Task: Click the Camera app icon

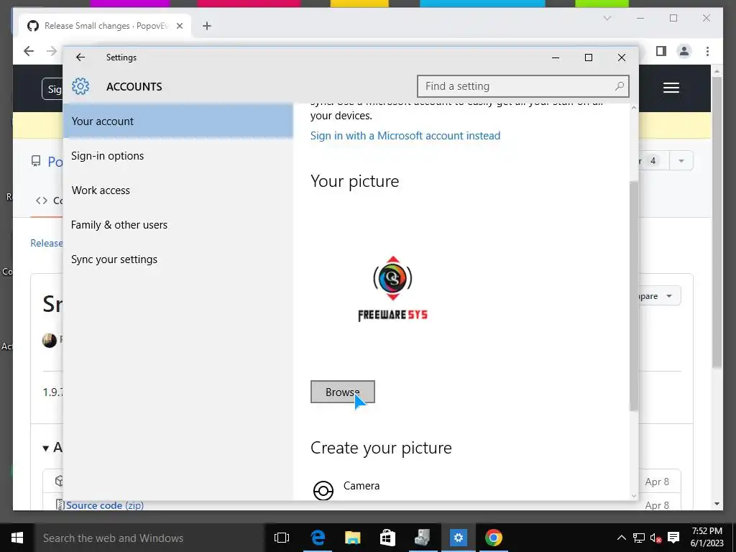Action: pyautogui.click(x=323, y=490)
